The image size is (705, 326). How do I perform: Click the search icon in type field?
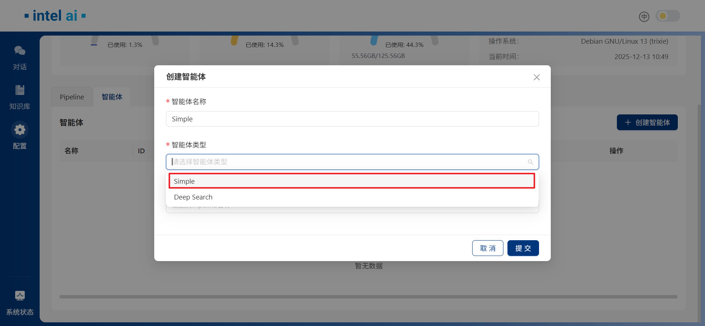pyautogui.click(x=530, y=162)
